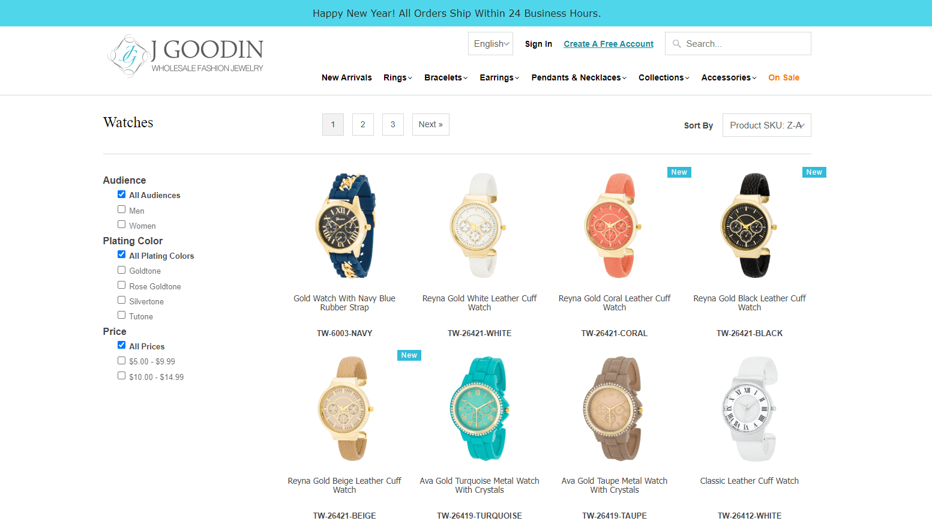
Task: Click the New badge on the black cuff watch
Action: (x=814, y=172)
